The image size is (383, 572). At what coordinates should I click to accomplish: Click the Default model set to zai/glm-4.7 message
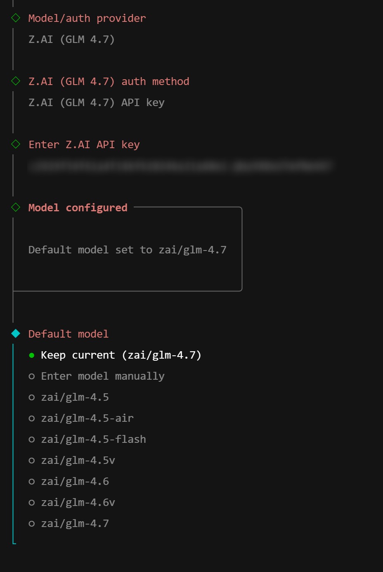pyautogui.click(x=127, y=250)
